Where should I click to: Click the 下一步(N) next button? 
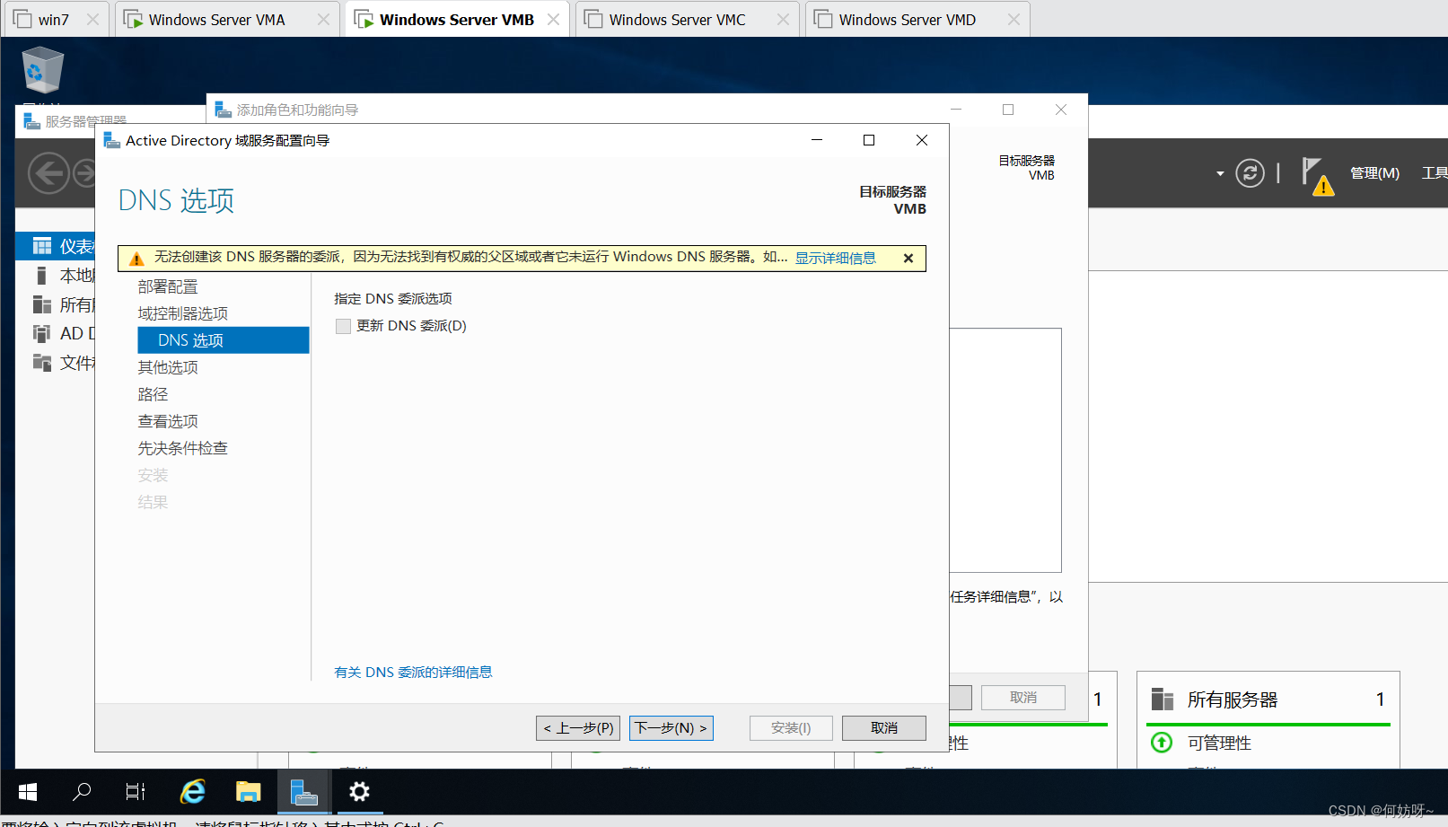coord(671,728)
